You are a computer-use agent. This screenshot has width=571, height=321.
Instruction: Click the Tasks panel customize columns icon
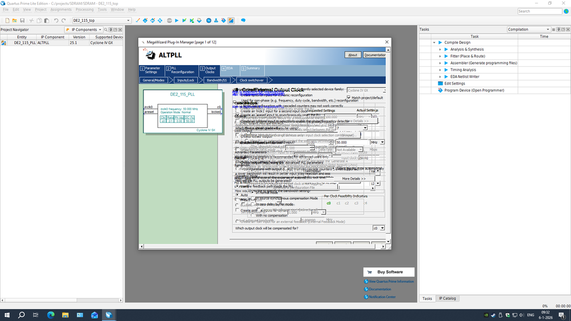click(x=553, y=30)
